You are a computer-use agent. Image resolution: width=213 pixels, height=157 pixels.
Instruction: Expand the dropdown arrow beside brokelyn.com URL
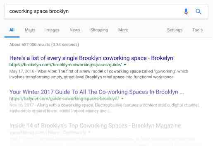(x=125, y=65)
